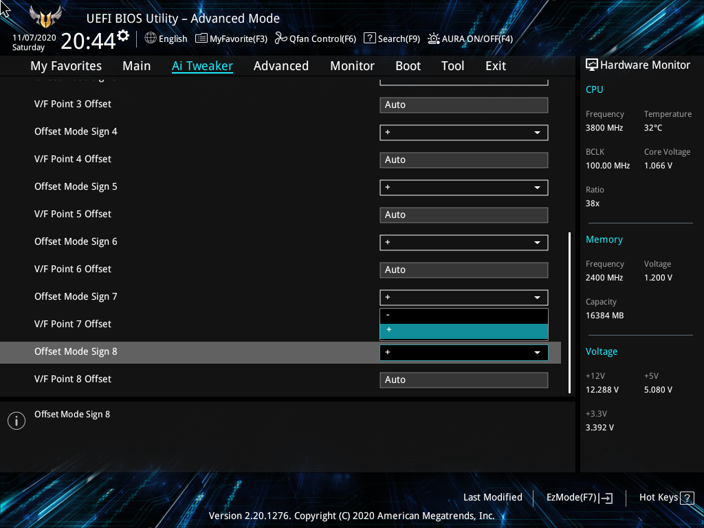Select Offset Mode Sign 4 label
Viewport: 704px width, 528px height.
[x=76, y=132]
